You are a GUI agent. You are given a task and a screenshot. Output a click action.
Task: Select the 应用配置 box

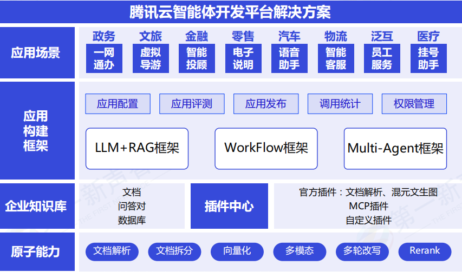[118, 104]
